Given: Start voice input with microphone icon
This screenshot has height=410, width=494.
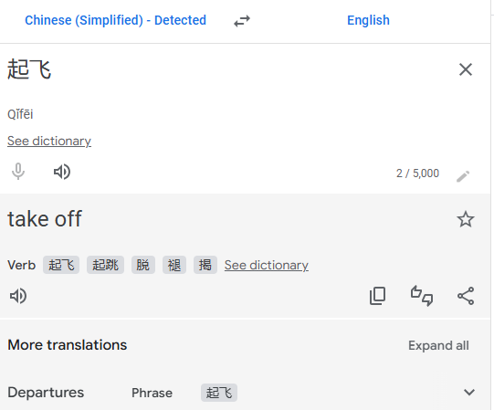Looking at the screenshot, I should [x=18, y=172].
